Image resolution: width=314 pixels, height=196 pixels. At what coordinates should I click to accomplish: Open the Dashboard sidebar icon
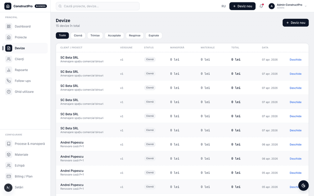9,26
